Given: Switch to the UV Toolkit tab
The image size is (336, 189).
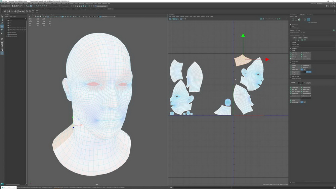Looking at the screenshot, I should (x=302, y=15).
